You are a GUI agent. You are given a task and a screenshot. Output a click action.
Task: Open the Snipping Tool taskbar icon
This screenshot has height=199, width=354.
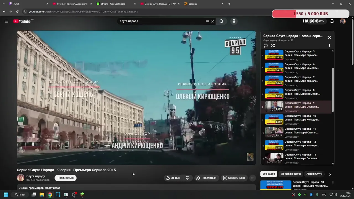point(58,195)
